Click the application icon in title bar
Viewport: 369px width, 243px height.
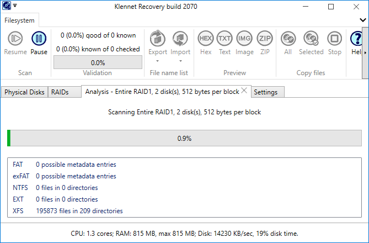coord(7,6)
